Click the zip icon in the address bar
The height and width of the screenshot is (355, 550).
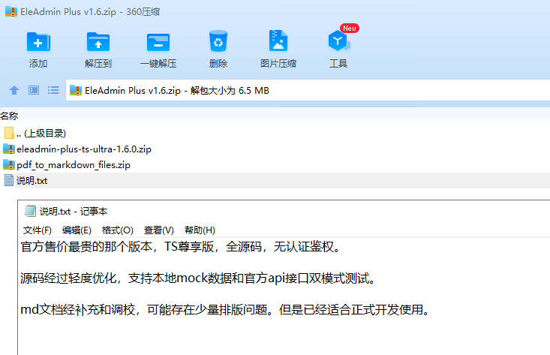76,91
